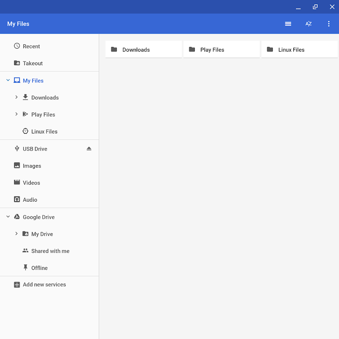The width and height of the screenshot is (339, 339).
Task: Click the Audio headphones icon
Action: (17, 200)
